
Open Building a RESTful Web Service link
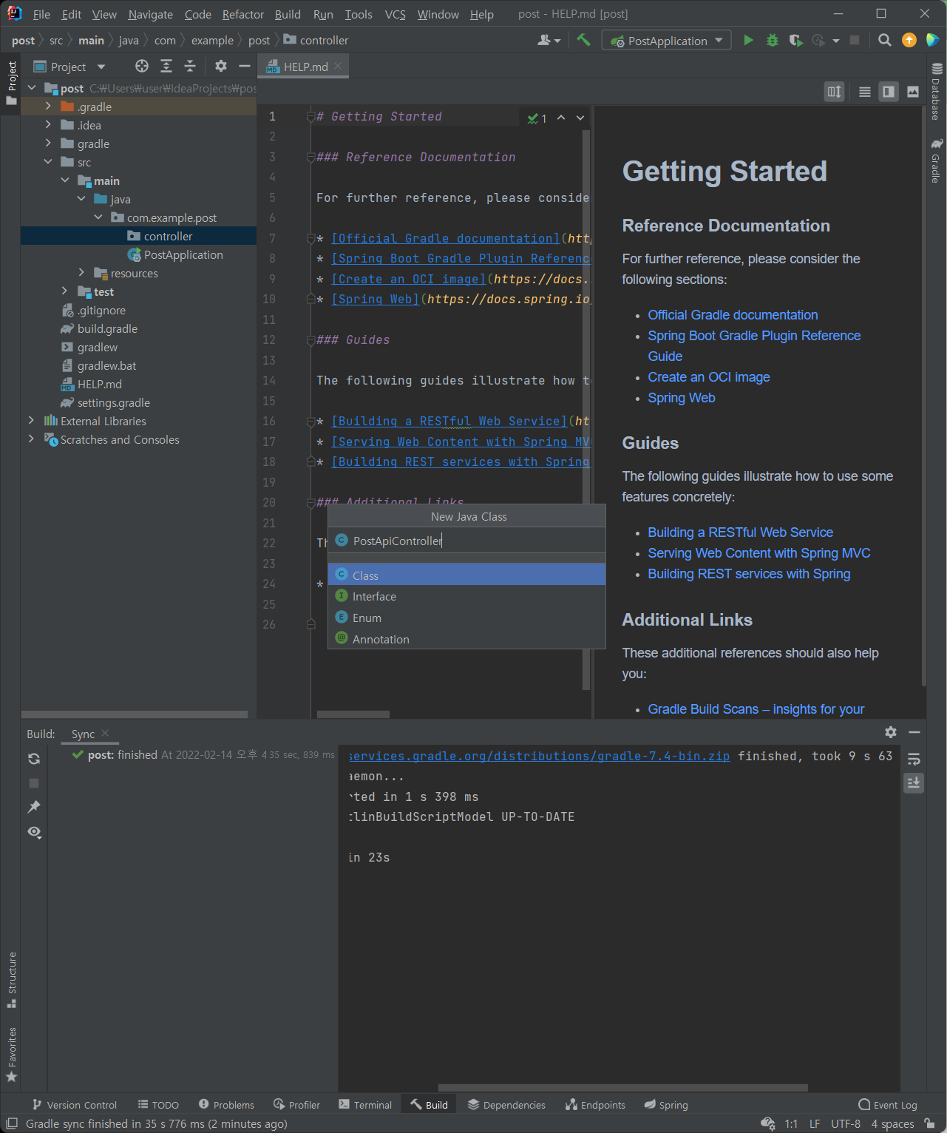tap(740, 532)
